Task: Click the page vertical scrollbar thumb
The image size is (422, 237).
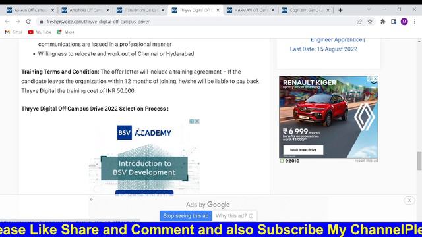Action: point(419,161)
